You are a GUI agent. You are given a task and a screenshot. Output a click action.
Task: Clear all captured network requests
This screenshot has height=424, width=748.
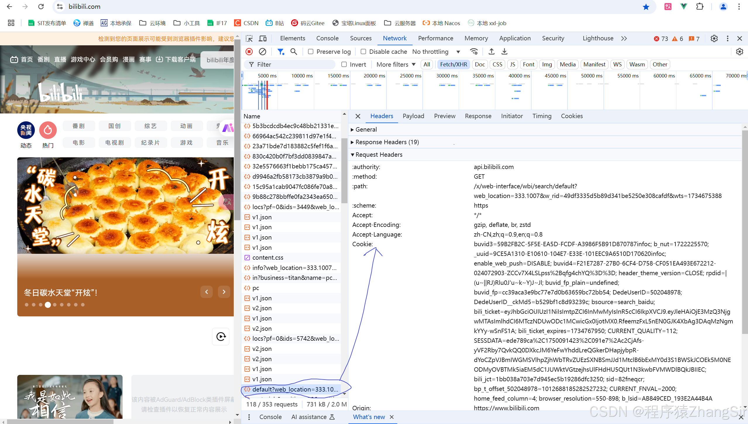click(262, 51)
